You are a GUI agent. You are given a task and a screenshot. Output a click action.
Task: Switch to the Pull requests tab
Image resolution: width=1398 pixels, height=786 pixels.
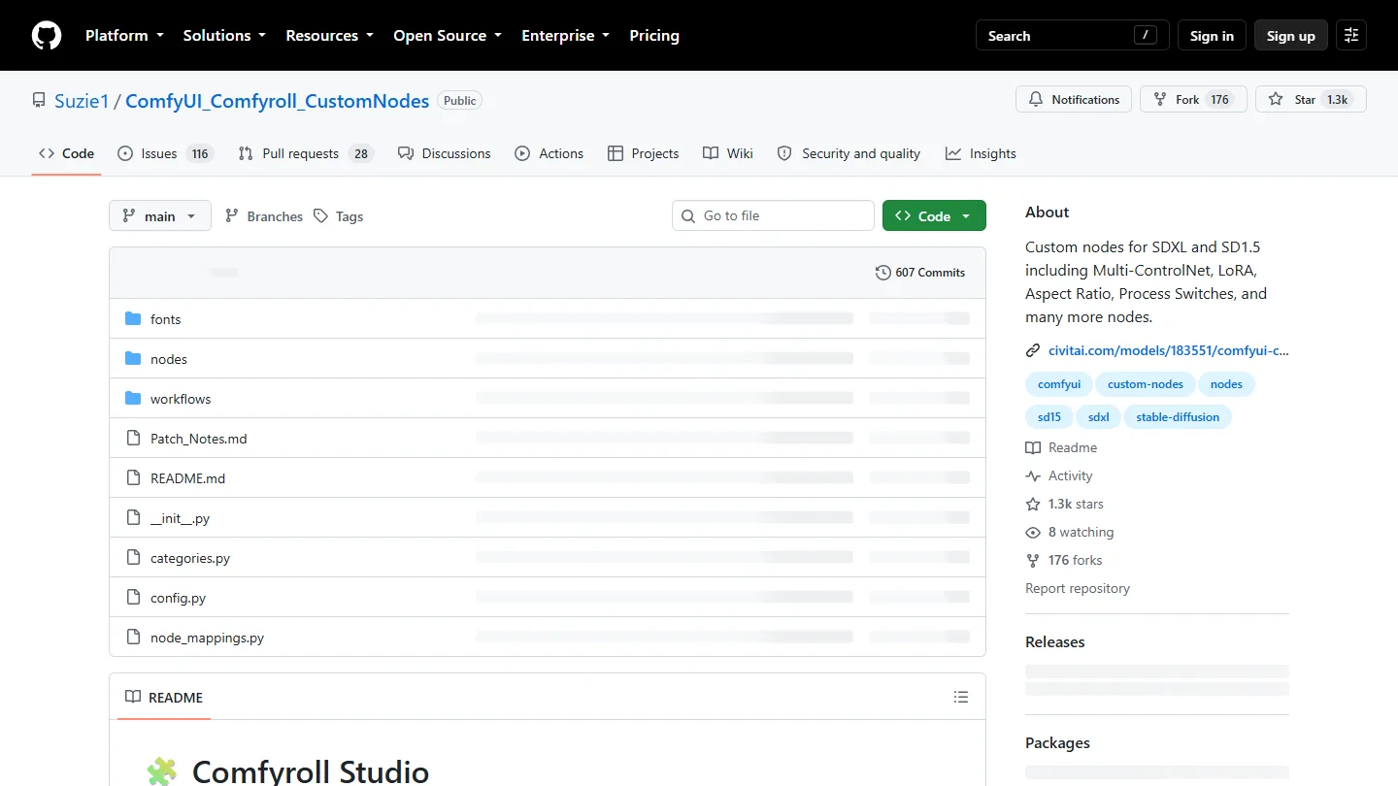pyautogui.click(x=306, y=153)
